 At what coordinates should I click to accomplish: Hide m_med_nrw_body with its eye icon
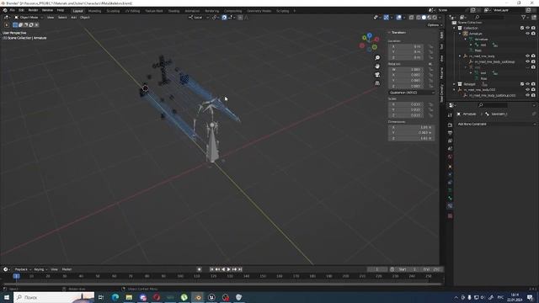pyautogui.click(x=528, y=56)
